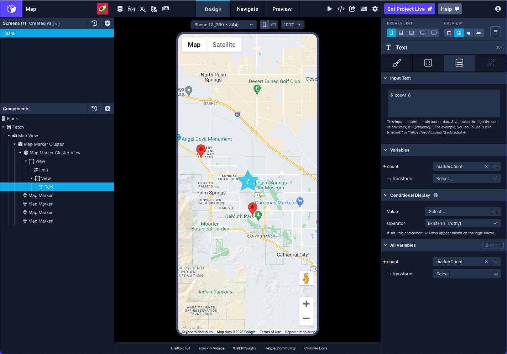
Task: Select the mobile phone breakpoint
Action: 391,33
